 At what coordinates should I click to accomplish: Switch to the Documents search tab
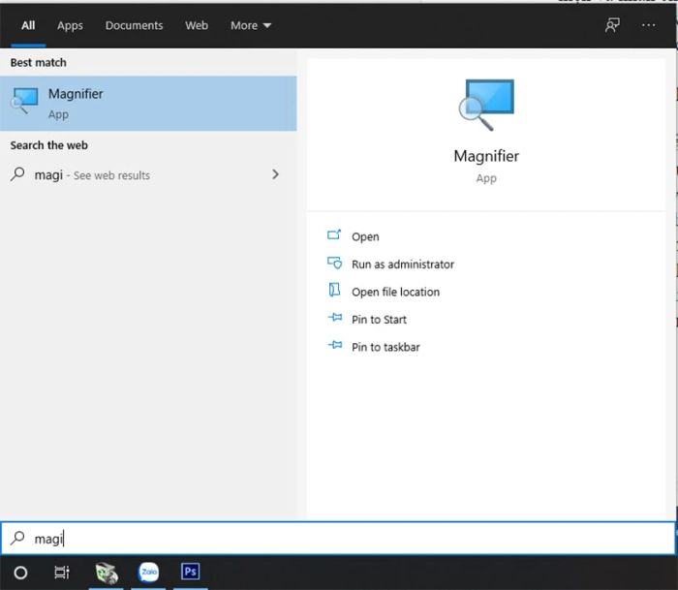[134, 25]
